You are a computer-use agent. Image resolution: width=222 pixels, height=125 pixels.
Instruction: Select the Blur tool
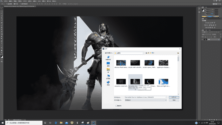[2, 36]
